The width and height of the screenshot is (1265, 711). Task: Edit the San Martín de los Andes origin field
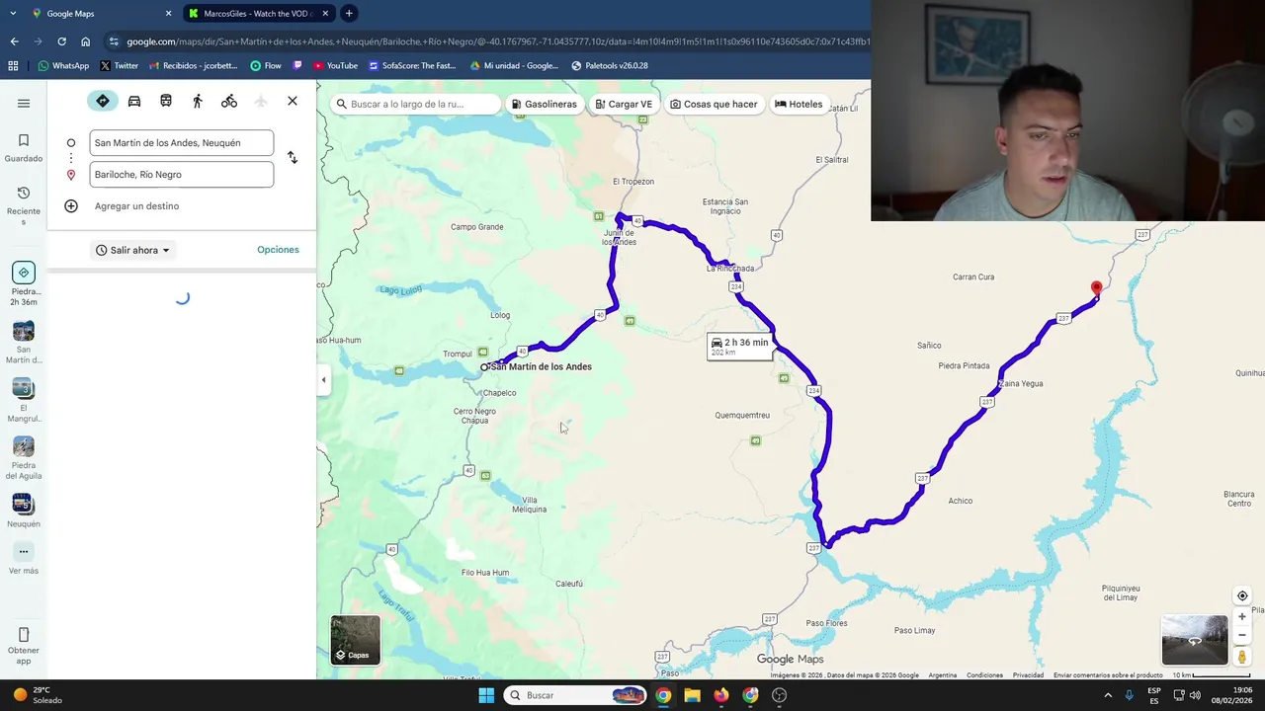pos(182,143)
